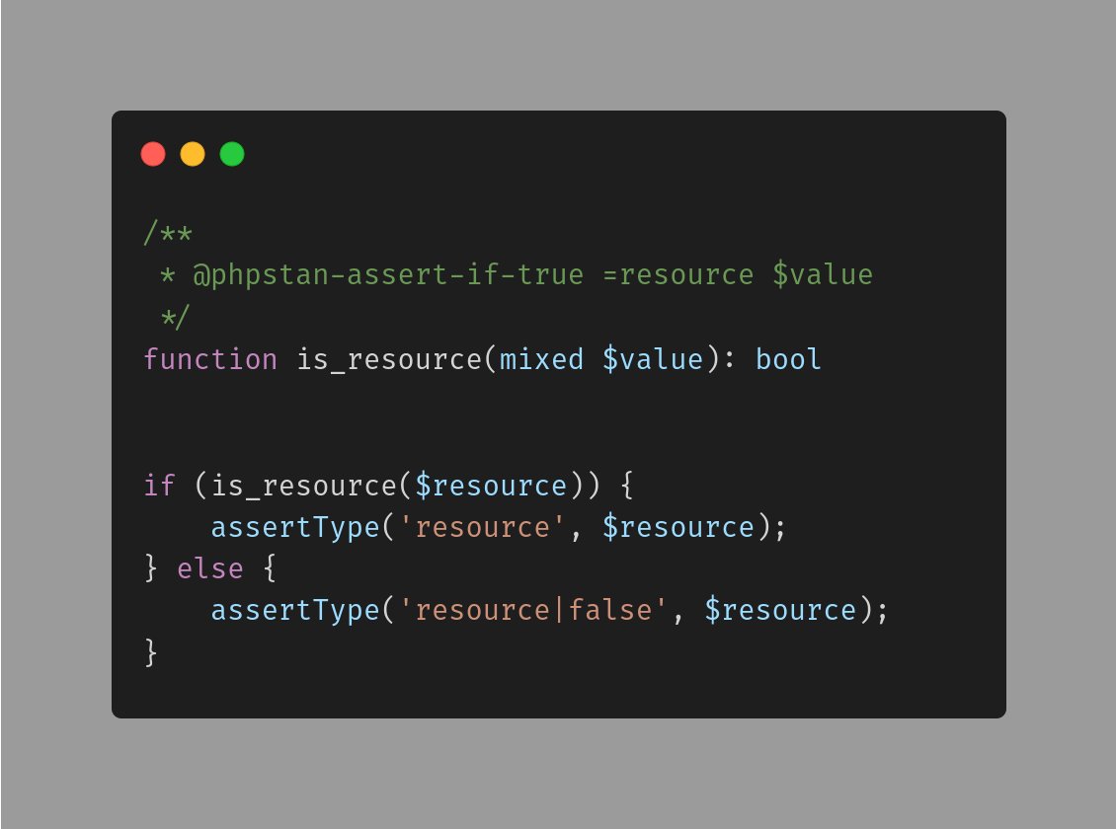Click the first assertType call

(x=293, y=527)
